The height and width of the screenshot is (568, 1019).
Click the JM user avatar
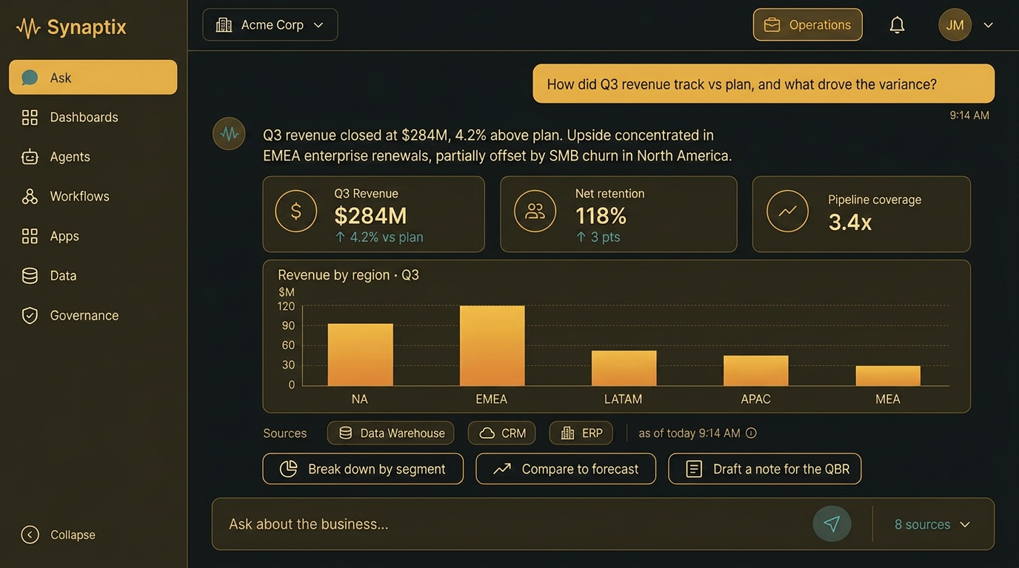[x=955, y=24]
